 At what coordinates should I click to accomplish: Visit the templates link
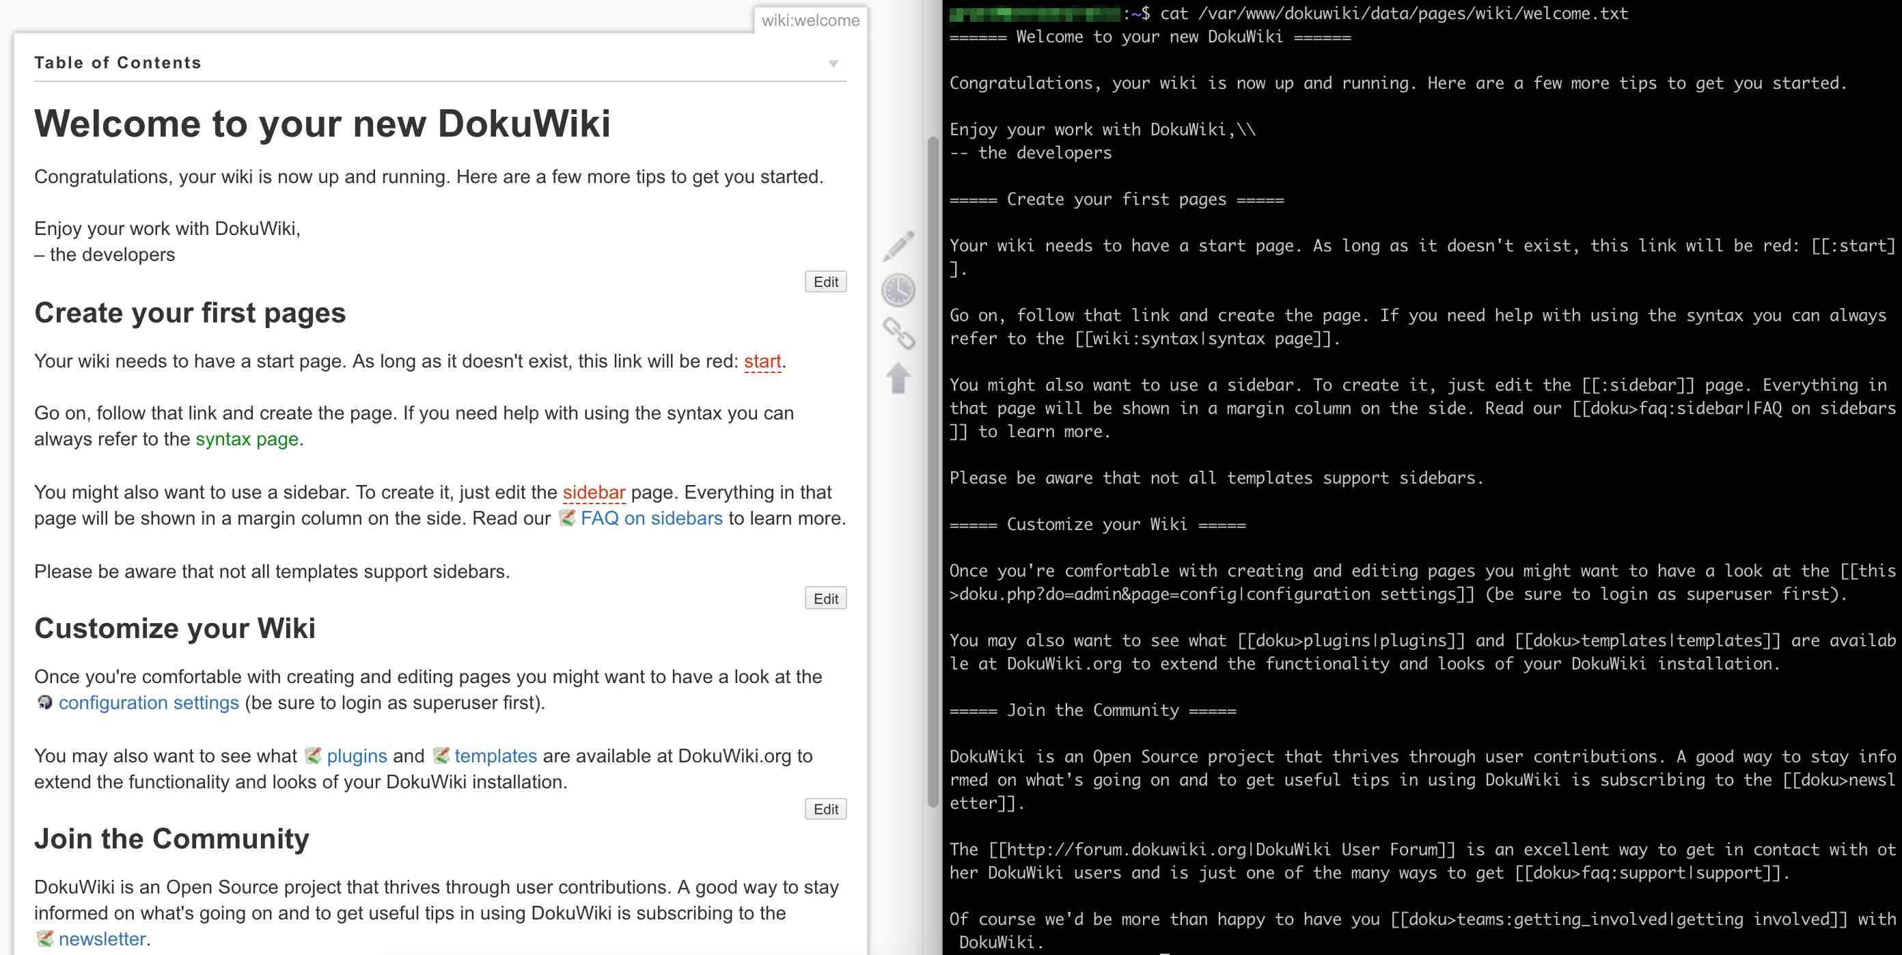click(x=495, y=756)
